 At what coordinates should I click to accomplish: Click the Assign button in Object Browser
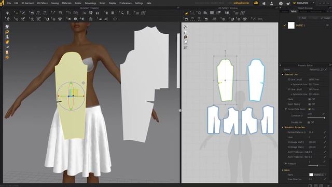pos(326,18)
